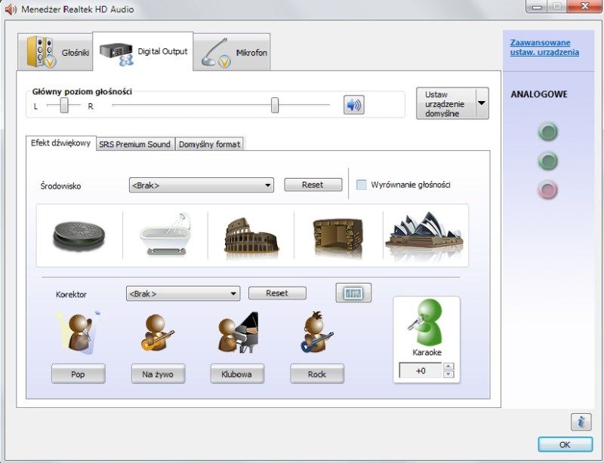Apply the Na żywo equalizer preset button
Image resolution: width=604 pixels, height=463 pixels.
pos(158,374)
